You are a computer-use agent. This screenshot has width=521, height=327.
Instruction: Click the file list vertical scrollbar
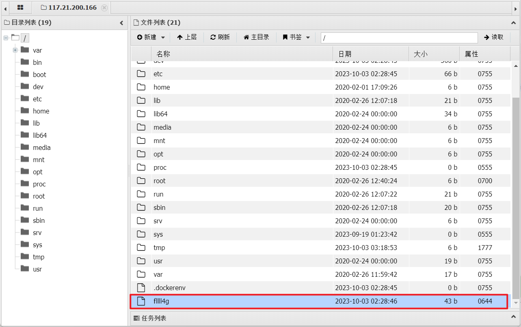click(516, 194)
